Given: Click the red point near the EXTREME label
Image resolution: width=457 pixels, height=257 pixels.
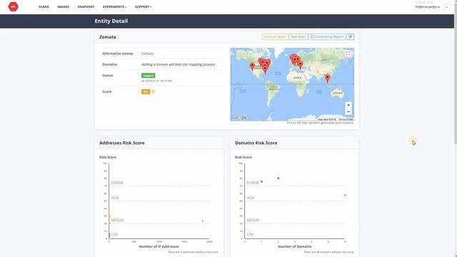Looking at the screenshot, I should click(262, 181).
